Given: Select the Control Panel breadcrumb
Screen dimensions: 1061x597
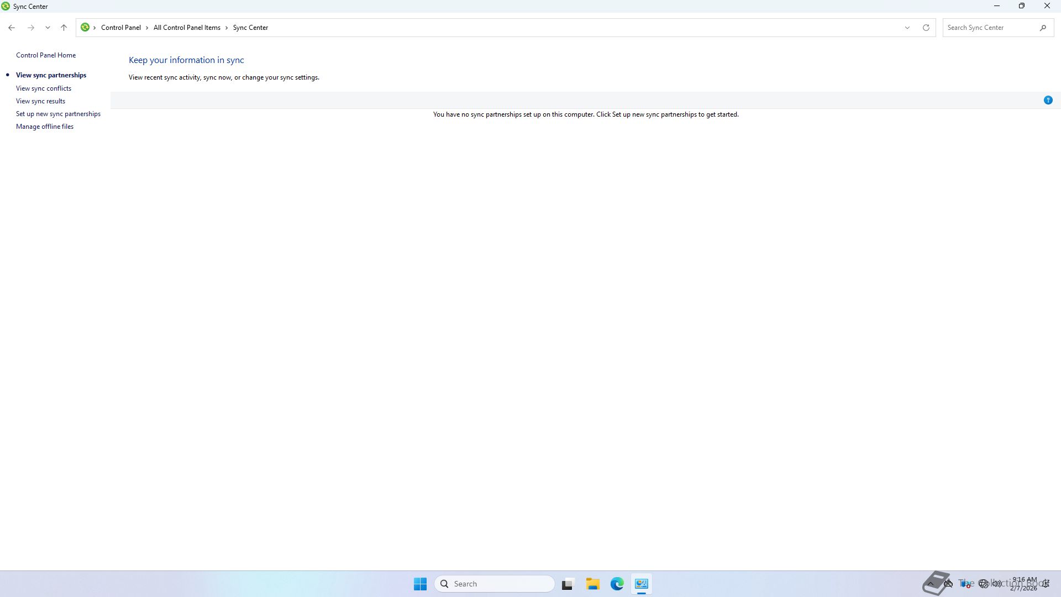Looking at the screenshot, I should [120, 28].
